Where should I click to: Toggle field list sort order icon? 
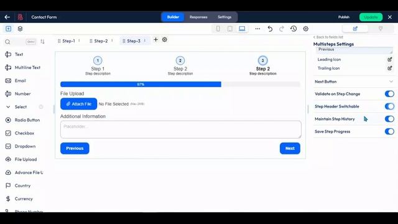click(x=42, y=42)
